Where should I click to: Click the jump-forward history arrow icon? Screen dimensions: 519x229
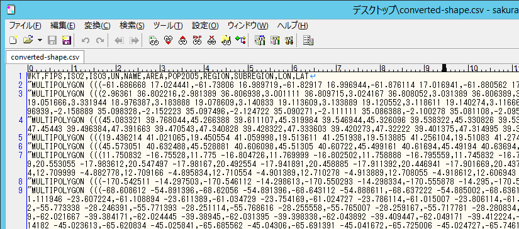(134, 41)
